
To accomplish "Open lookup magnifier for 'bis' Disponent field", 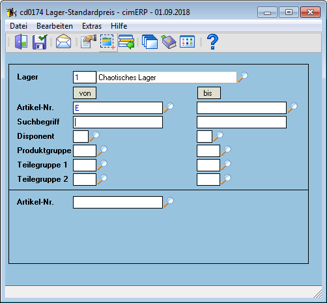I will pos(218,136).
